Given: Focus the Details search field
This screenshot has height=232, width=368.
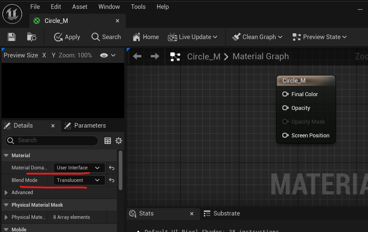Looking at the screenshot, I should click(52, 140).
